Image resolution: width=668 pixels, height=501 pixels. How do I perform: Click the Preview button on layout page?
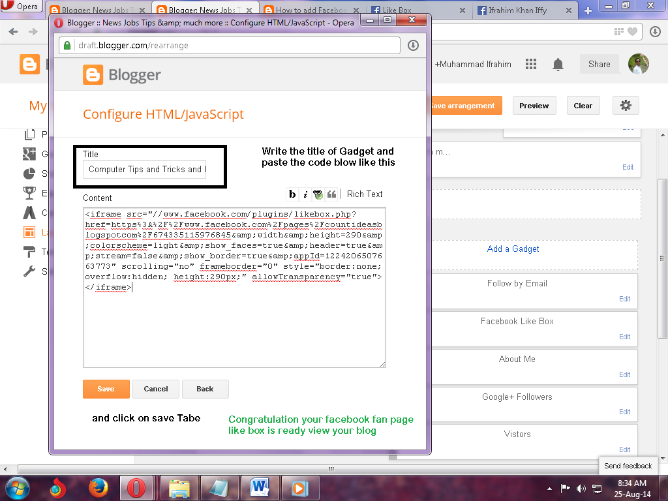[534, 106]
